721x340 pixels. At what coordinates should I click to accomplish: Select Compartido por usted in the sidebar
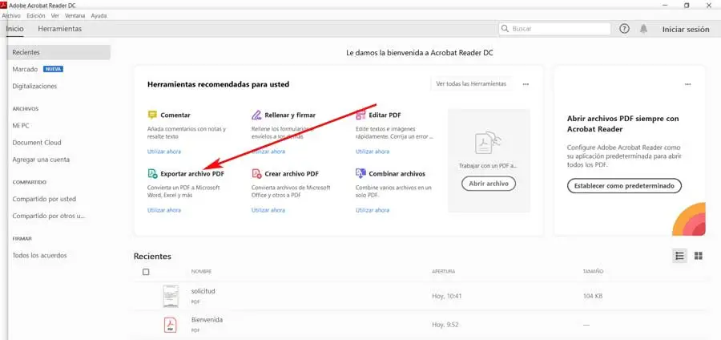tap(44, 199)
